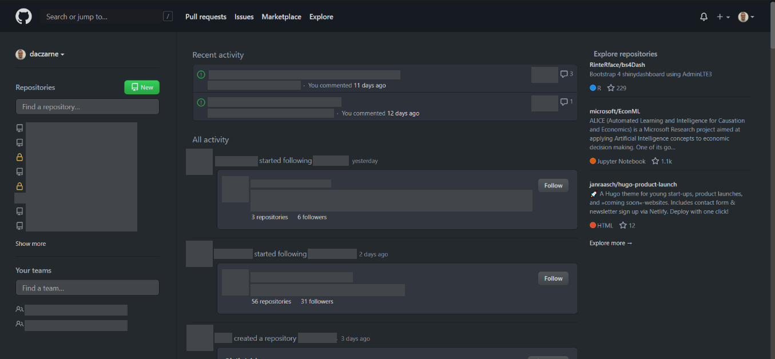Open comments icon showing 1 comment
775x359 pixels.
(x=564, y=102)
